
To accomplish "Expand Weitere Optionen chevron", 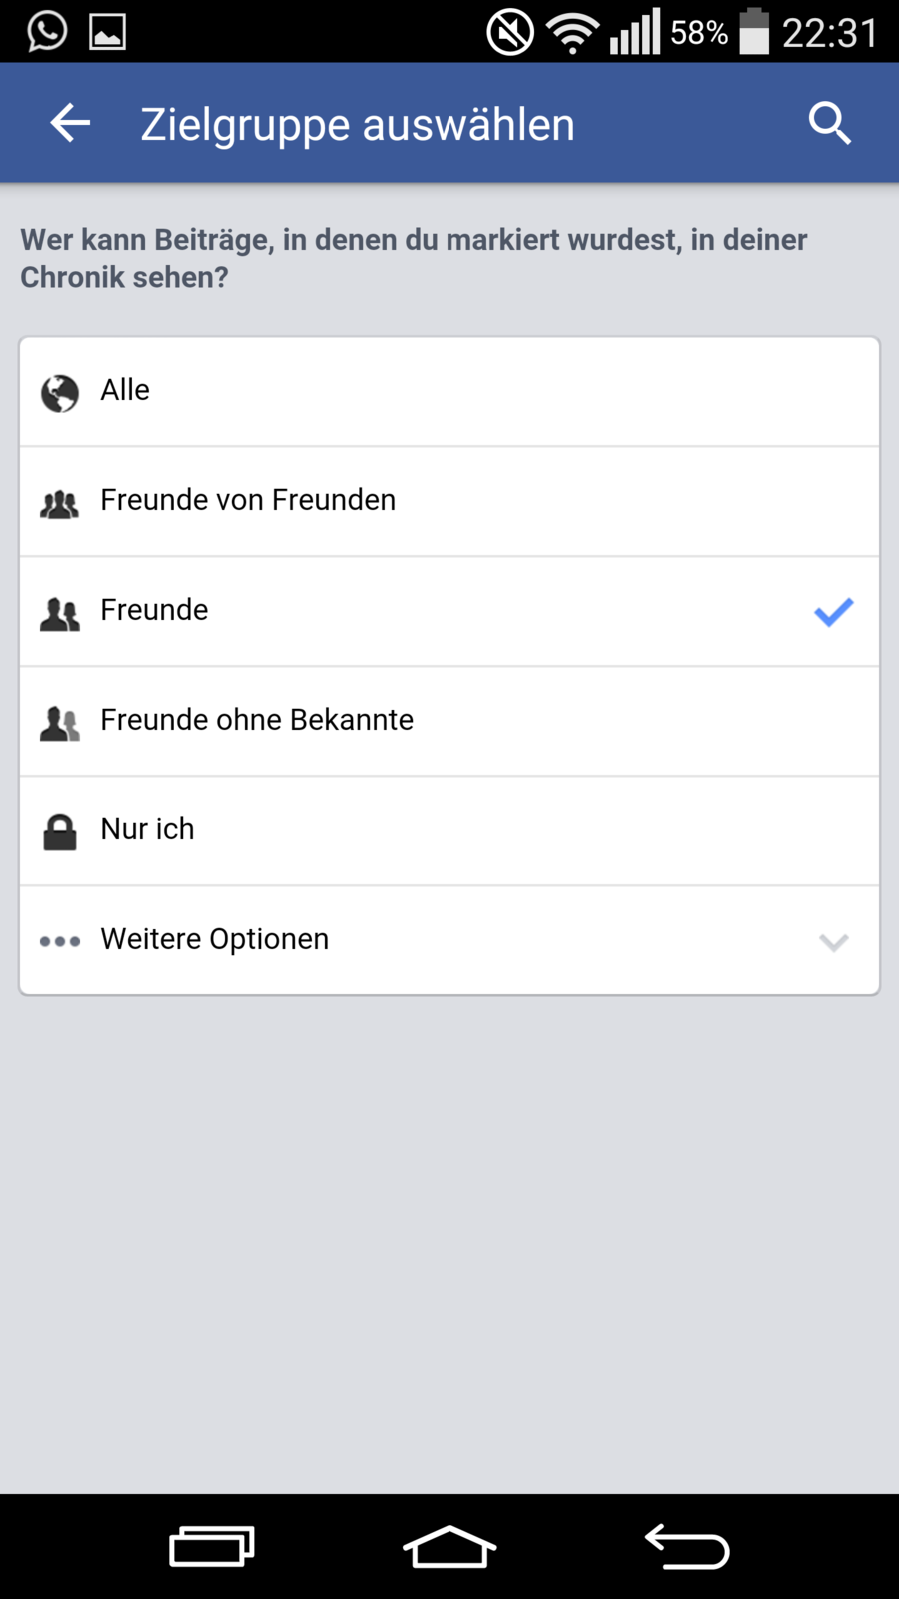I will click(833, 942).
